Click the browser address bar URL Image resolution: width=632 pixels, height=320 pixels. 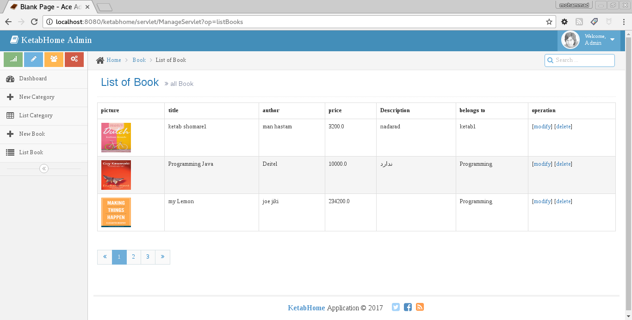pos(149,22)
